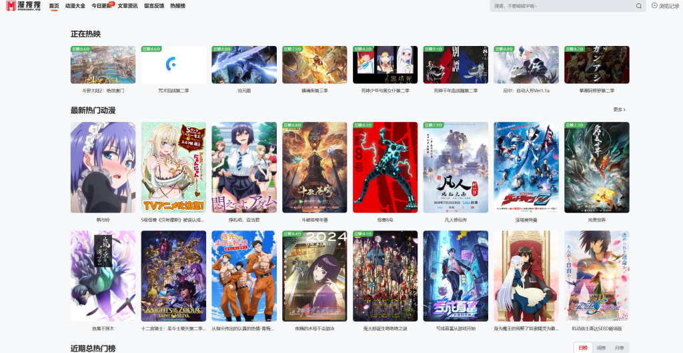Go to 今日更新 menu item
This screenshot has width=683, height=353.
click(x=101, y=6)
